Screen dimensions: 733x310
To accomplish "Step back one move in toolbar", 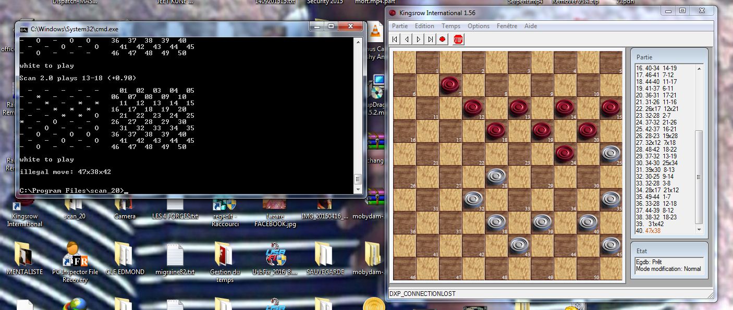I will pos(407,39).
